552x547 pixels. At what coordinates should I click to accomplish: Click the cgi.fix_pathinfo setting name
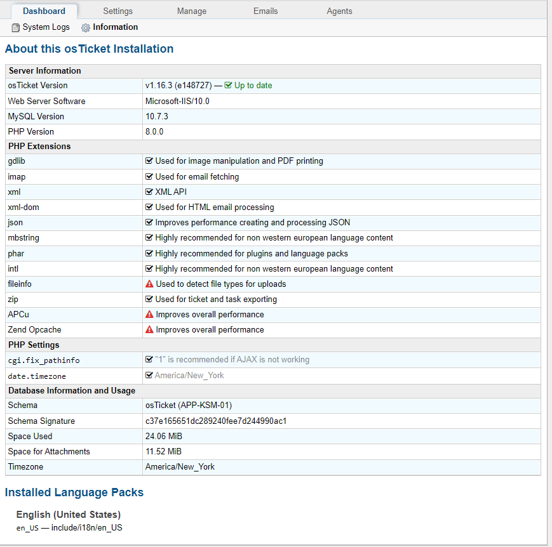(44, 360)
